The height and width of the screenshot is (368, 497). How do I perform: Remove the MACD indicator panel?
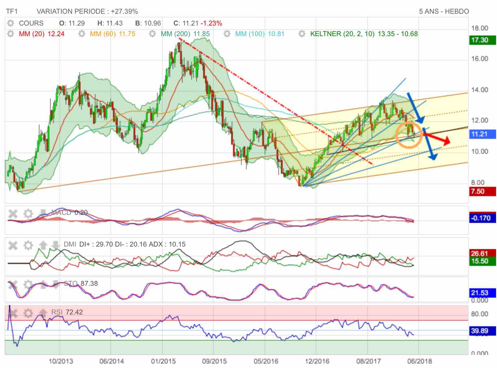coord(13,214)
